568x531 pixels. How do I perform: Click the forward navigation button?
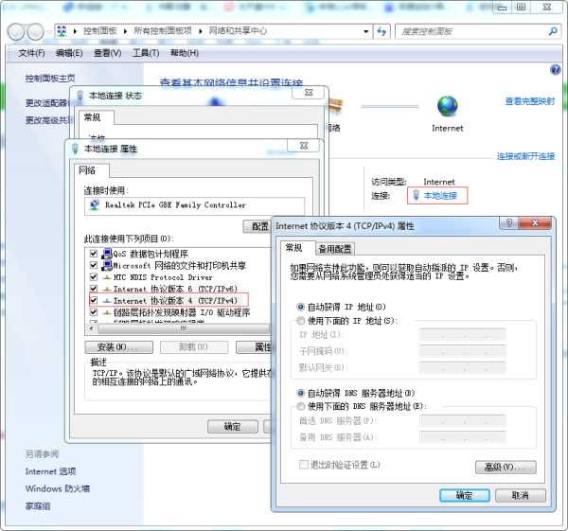pyautogui.click(x=36, y=32)
